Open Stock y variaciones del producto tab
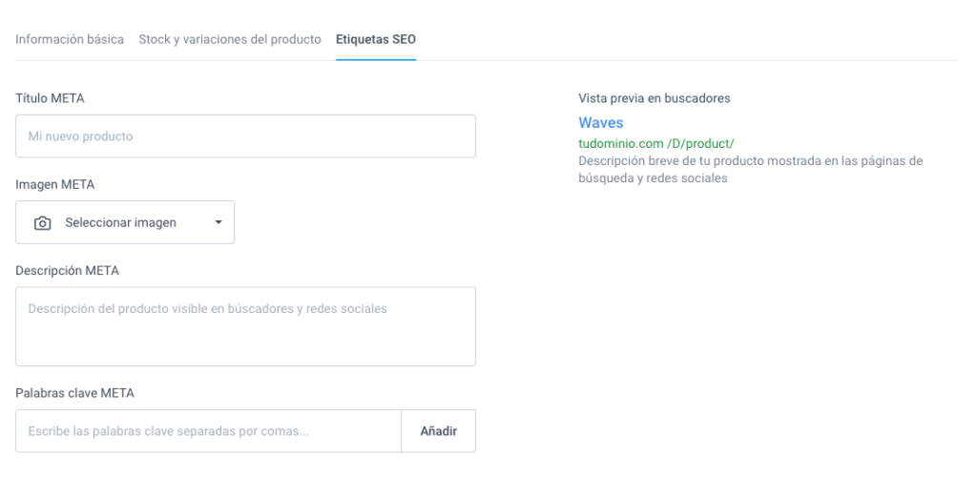The width and height of the screenshot is (977, 498). [230, 39]
